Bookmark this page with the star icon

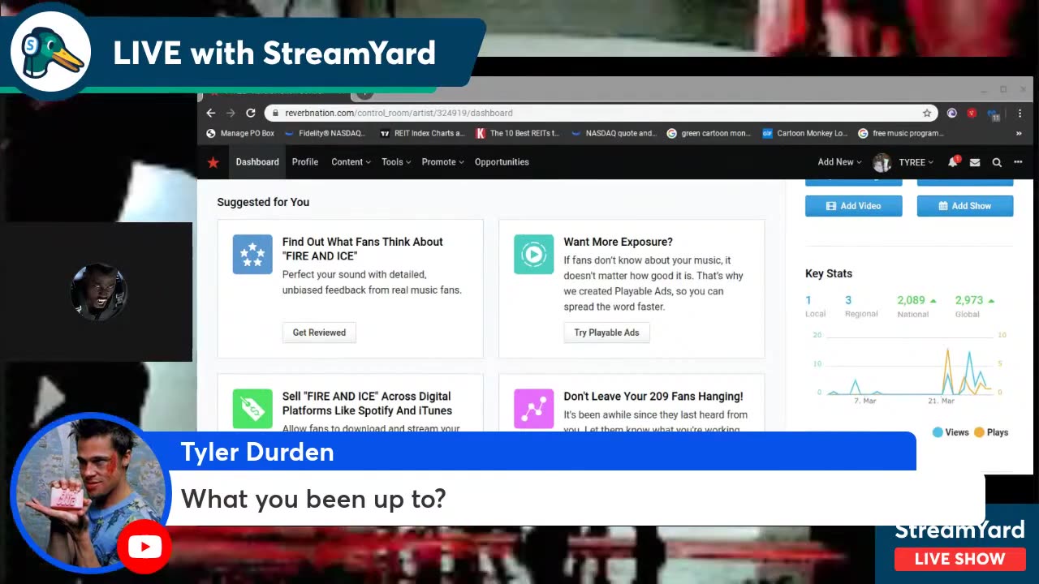click(x=927, y=113)
